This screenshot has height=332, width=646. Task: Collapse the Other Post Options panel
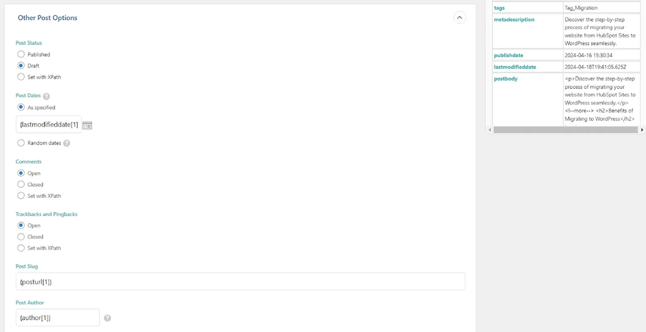point(459,18)
